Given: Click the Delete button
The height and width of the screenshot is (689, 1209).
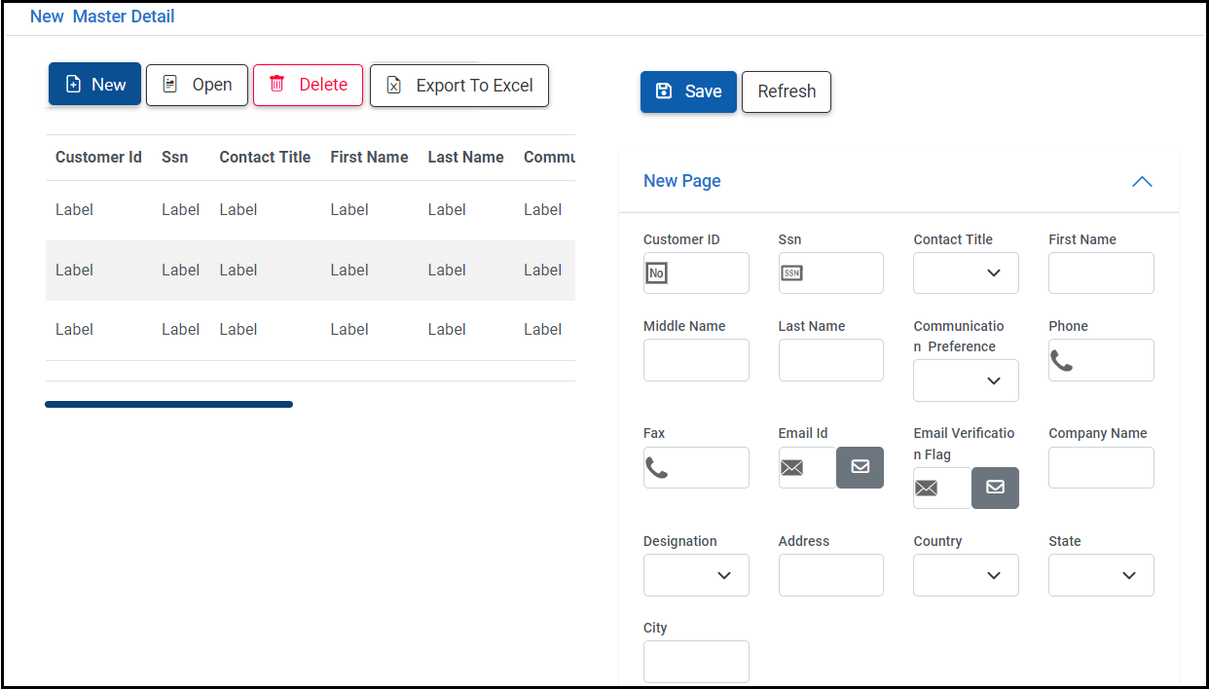Looking at the screenshot, I should (308, 85).
